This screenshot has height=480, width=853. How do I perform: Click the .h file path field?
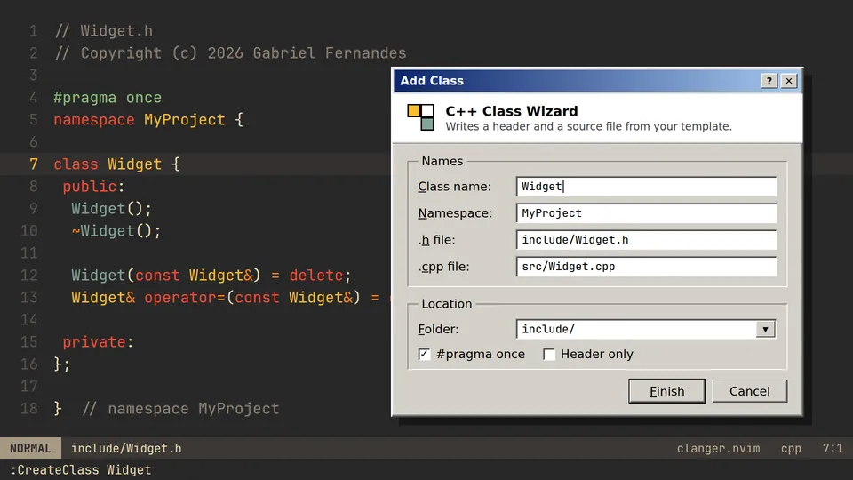click(x=646, y=240)
